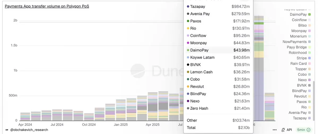The width and height of the screenshot is (318, 134).
Task: Click the API plug button
Action: pos(286,130)
